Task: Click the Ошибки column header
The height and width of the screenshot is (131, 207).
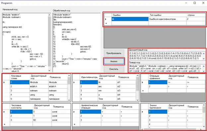Action: pyautogui.click(x=130, y=15)
